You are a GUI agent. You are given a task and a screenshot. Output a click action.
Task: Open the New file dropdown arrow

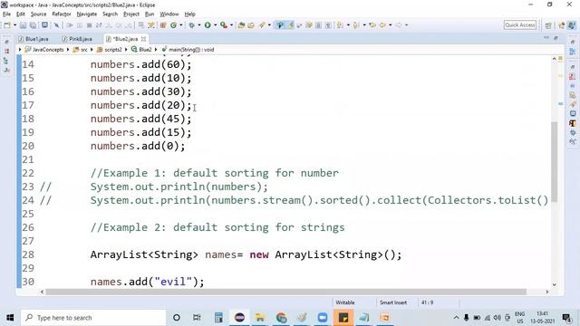pyautogui.click(x=14, y=25)
